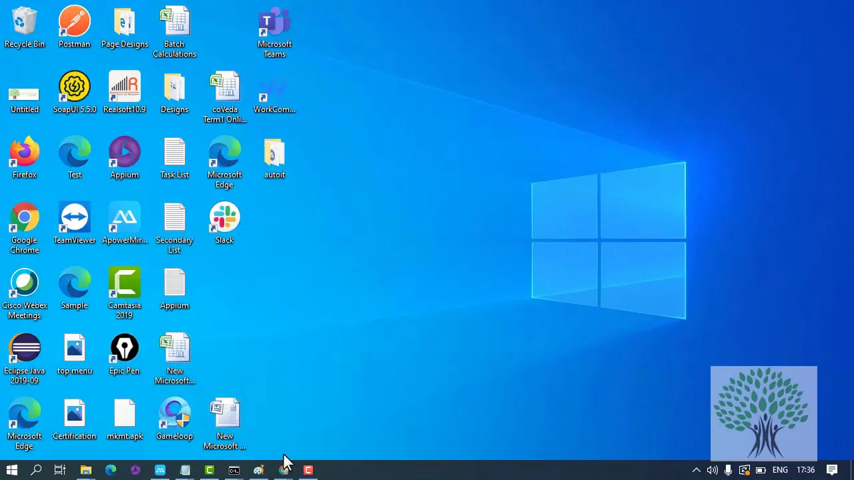The image size is (854, 480).
Task: Open the Microsoft Teams shortcut
Action: click(x=274, y=33)
